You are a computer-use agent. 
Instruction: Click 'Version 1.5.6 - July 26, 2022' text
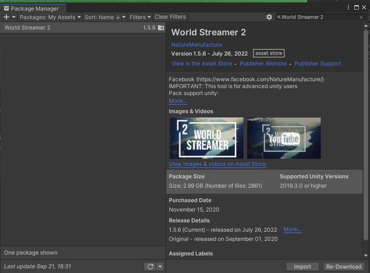[x=209, y=54]
